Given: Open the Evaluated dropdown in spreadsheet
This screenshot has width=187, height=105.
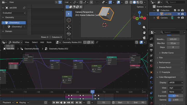Looking at the screenshot, I should [14, 13].
